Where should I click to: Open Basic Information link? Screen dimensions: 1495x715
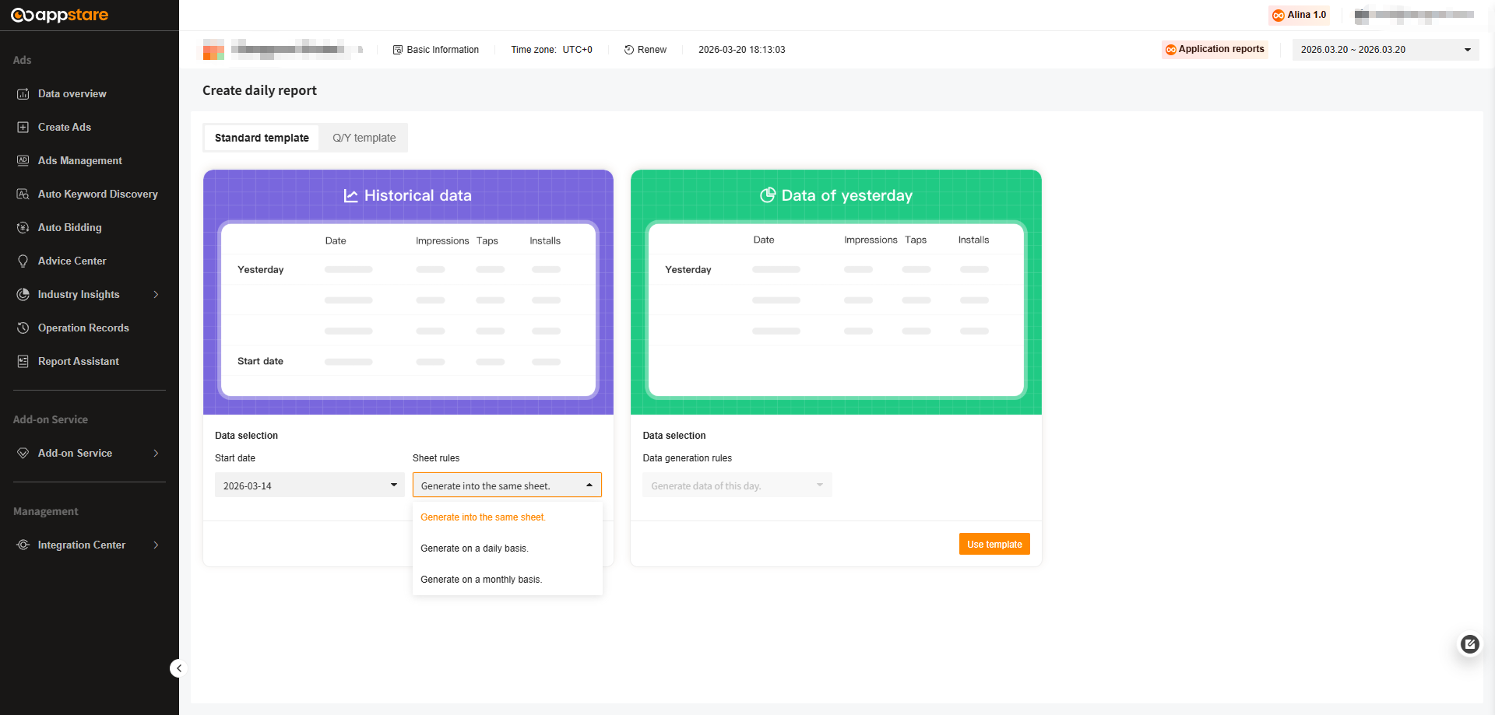click(436, 50)
